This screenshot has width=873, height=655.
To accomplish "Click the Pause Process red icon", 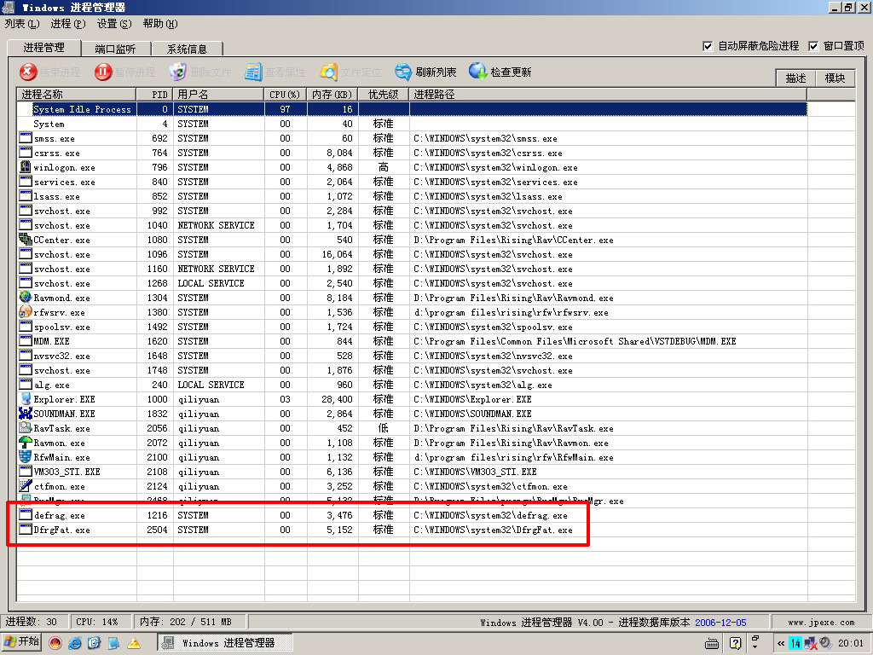I will point(103,72).
